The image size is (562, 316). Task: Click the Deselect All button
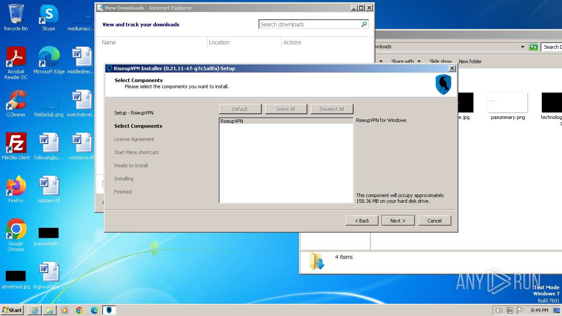(332, 109)
